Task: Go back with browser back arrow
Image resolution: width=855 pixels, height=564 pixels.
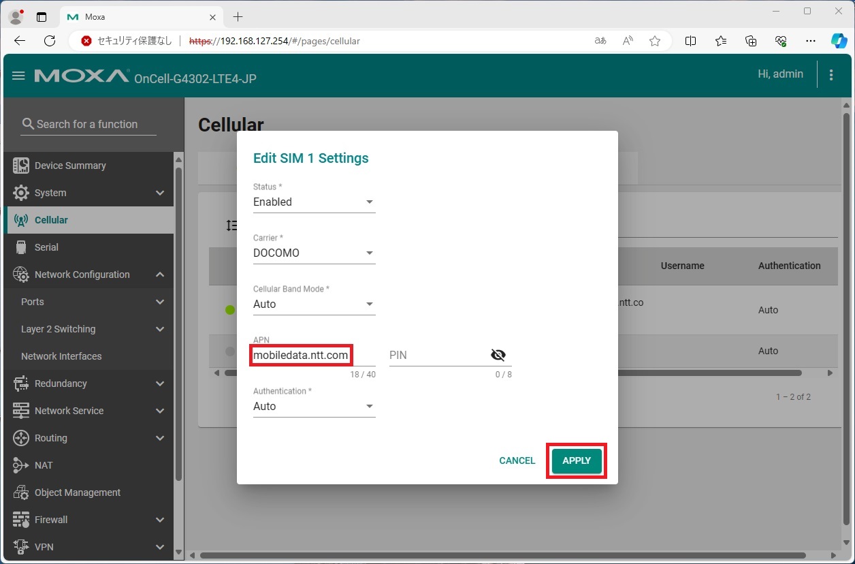Action: [20, 41]
